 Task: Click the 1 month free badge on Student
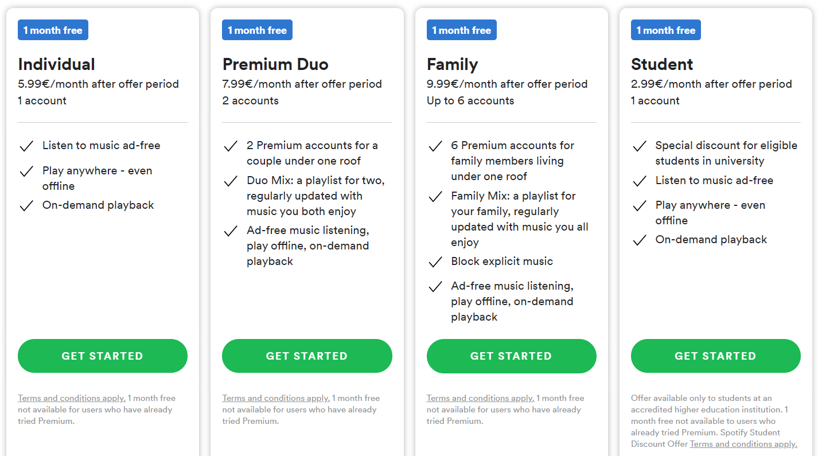click(666, 30)
